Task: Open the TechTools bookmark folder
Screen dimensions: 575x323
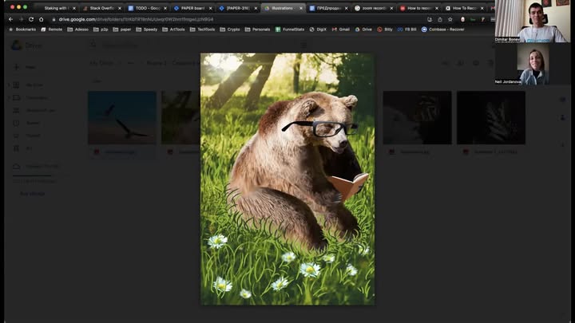Action: coord(202,30)
